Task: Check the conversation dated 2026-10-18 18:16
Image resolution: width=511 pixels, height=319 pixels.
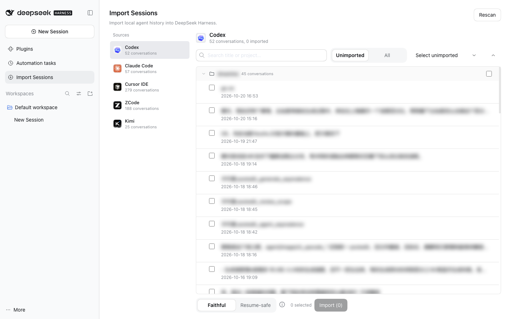Action: 212,246
